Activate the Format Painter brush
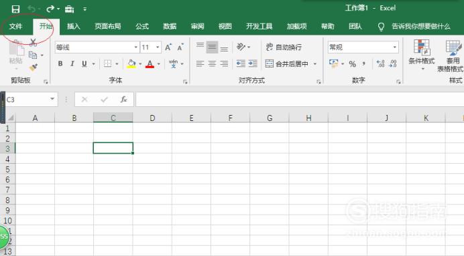This screenshot has width=464, height=256. (33, 68)
